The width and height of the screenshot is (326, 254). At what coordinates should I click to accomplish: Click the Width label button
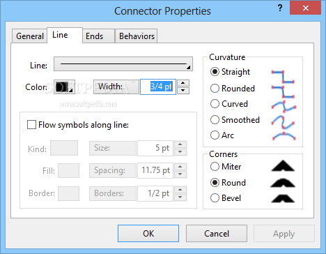116,87
